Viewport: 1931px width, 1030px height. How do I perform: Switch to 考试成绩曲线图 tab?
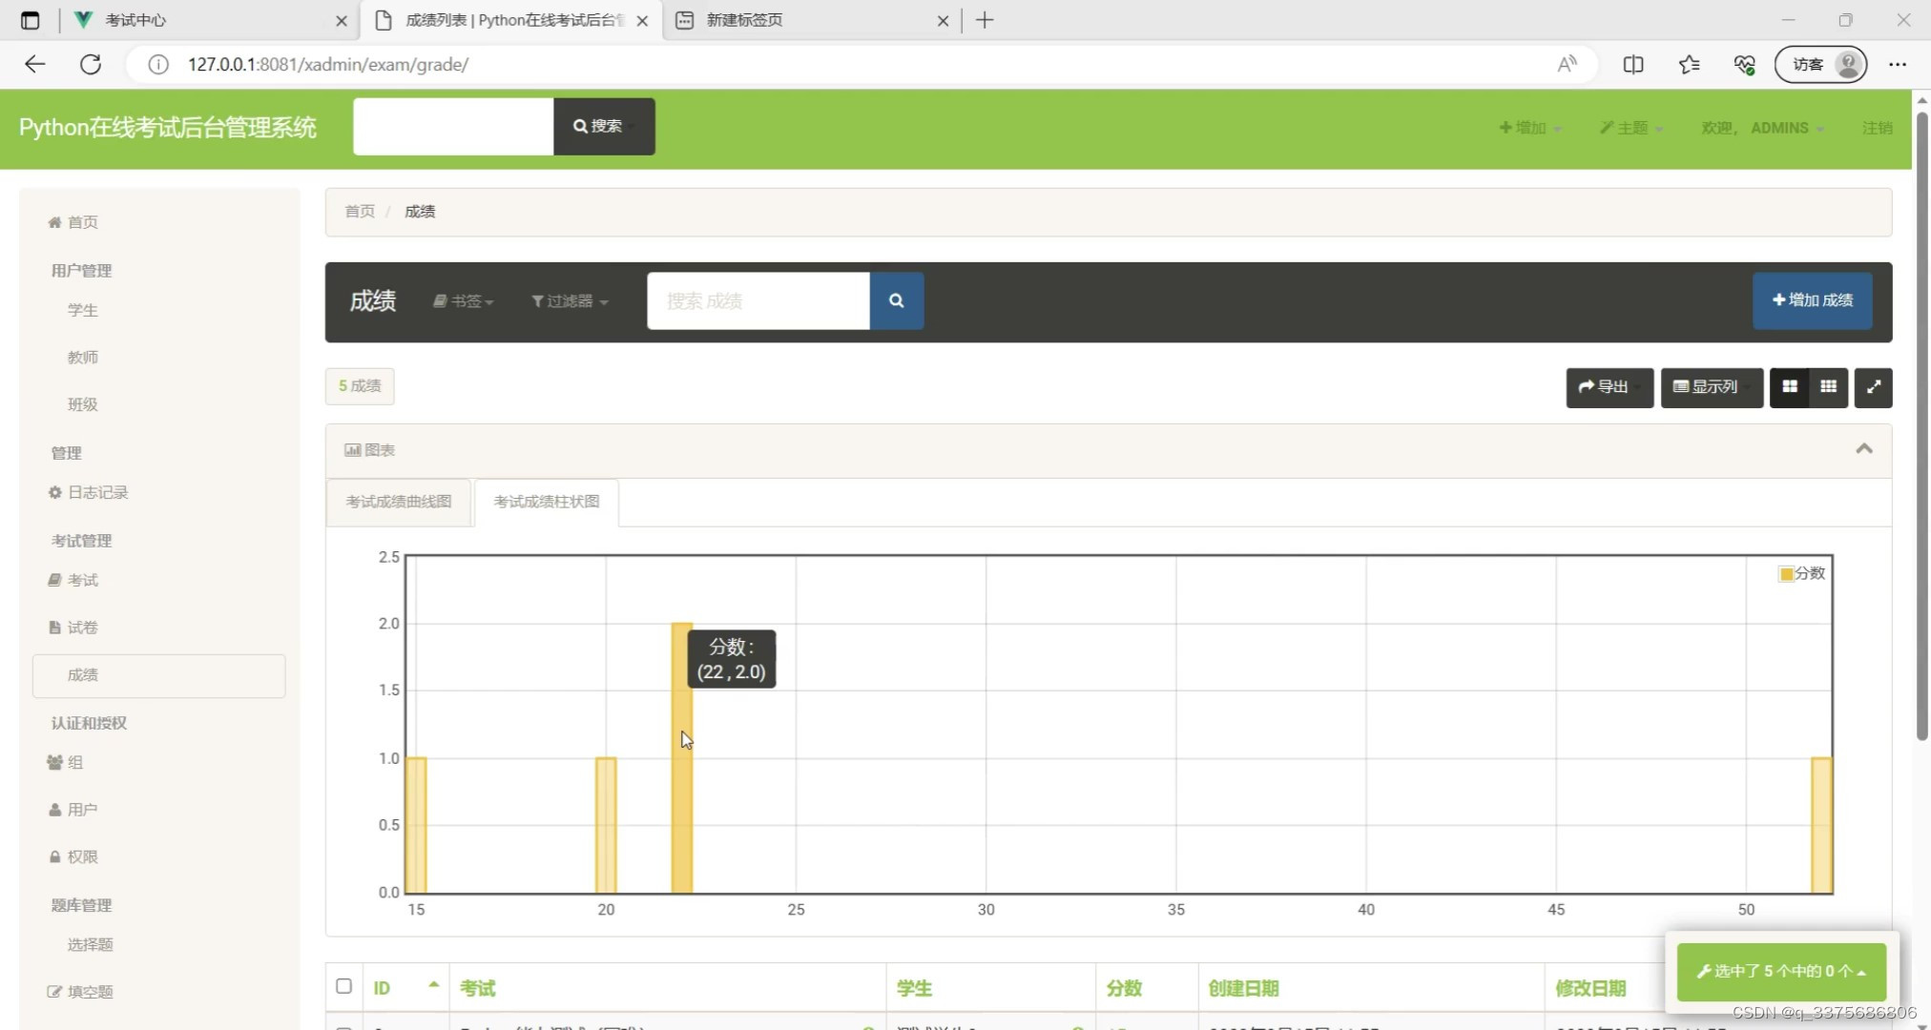399,502
